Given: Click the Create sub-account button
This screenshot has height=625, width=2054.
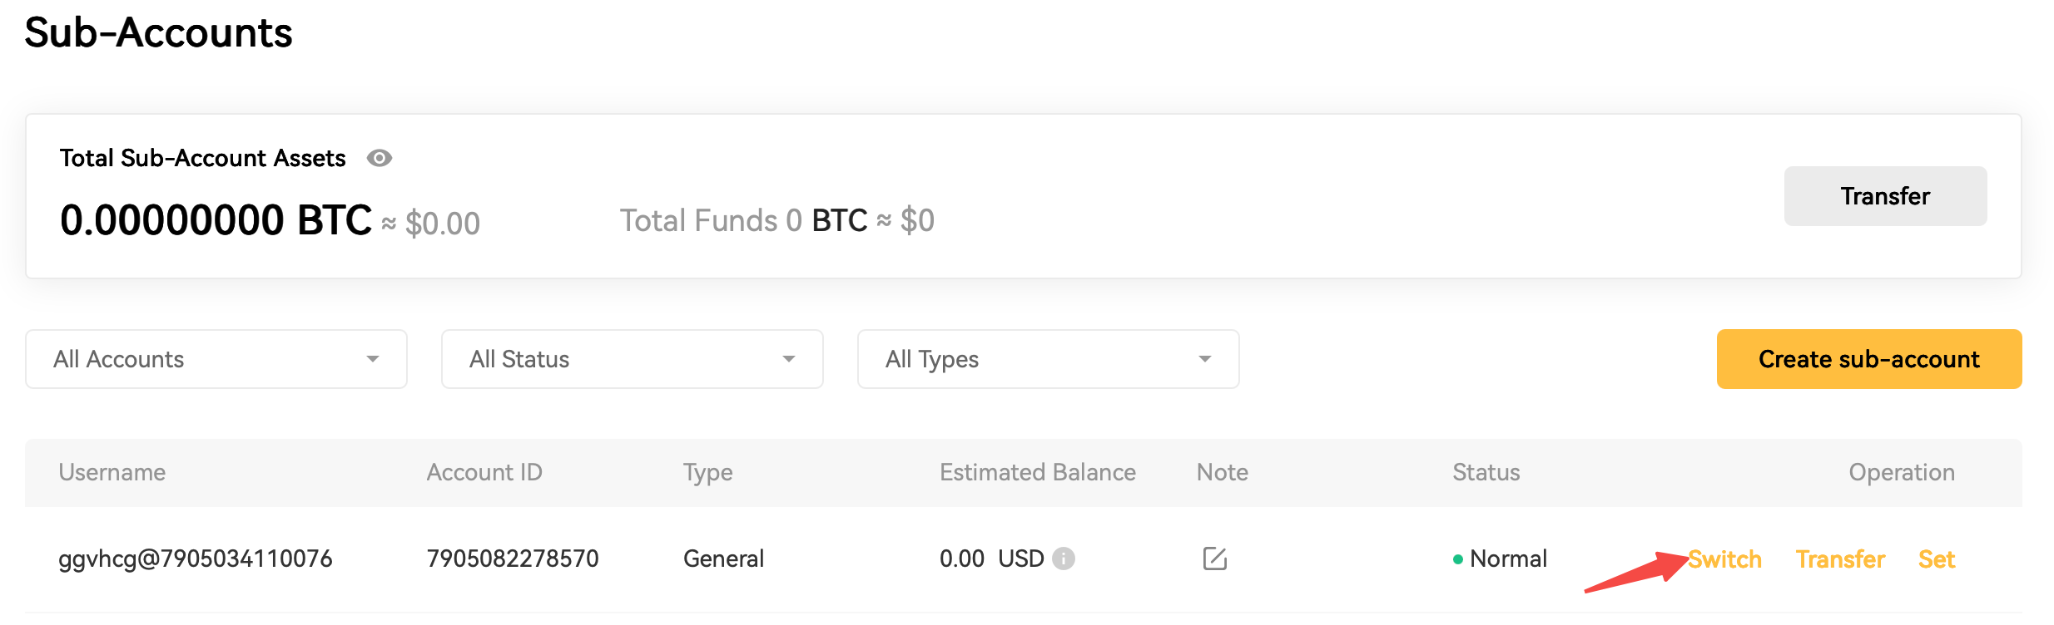Looking at the screenshot, I should 1868,359.
